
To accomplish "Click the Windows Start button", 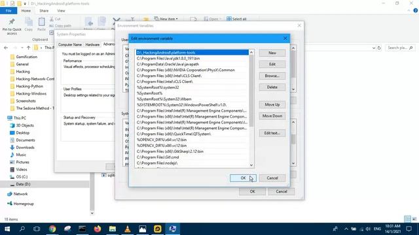I will pos(7,229).
